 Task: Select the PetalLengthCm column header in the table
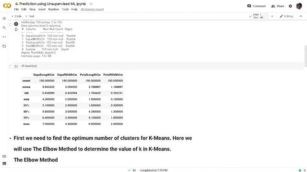(90, 75)
